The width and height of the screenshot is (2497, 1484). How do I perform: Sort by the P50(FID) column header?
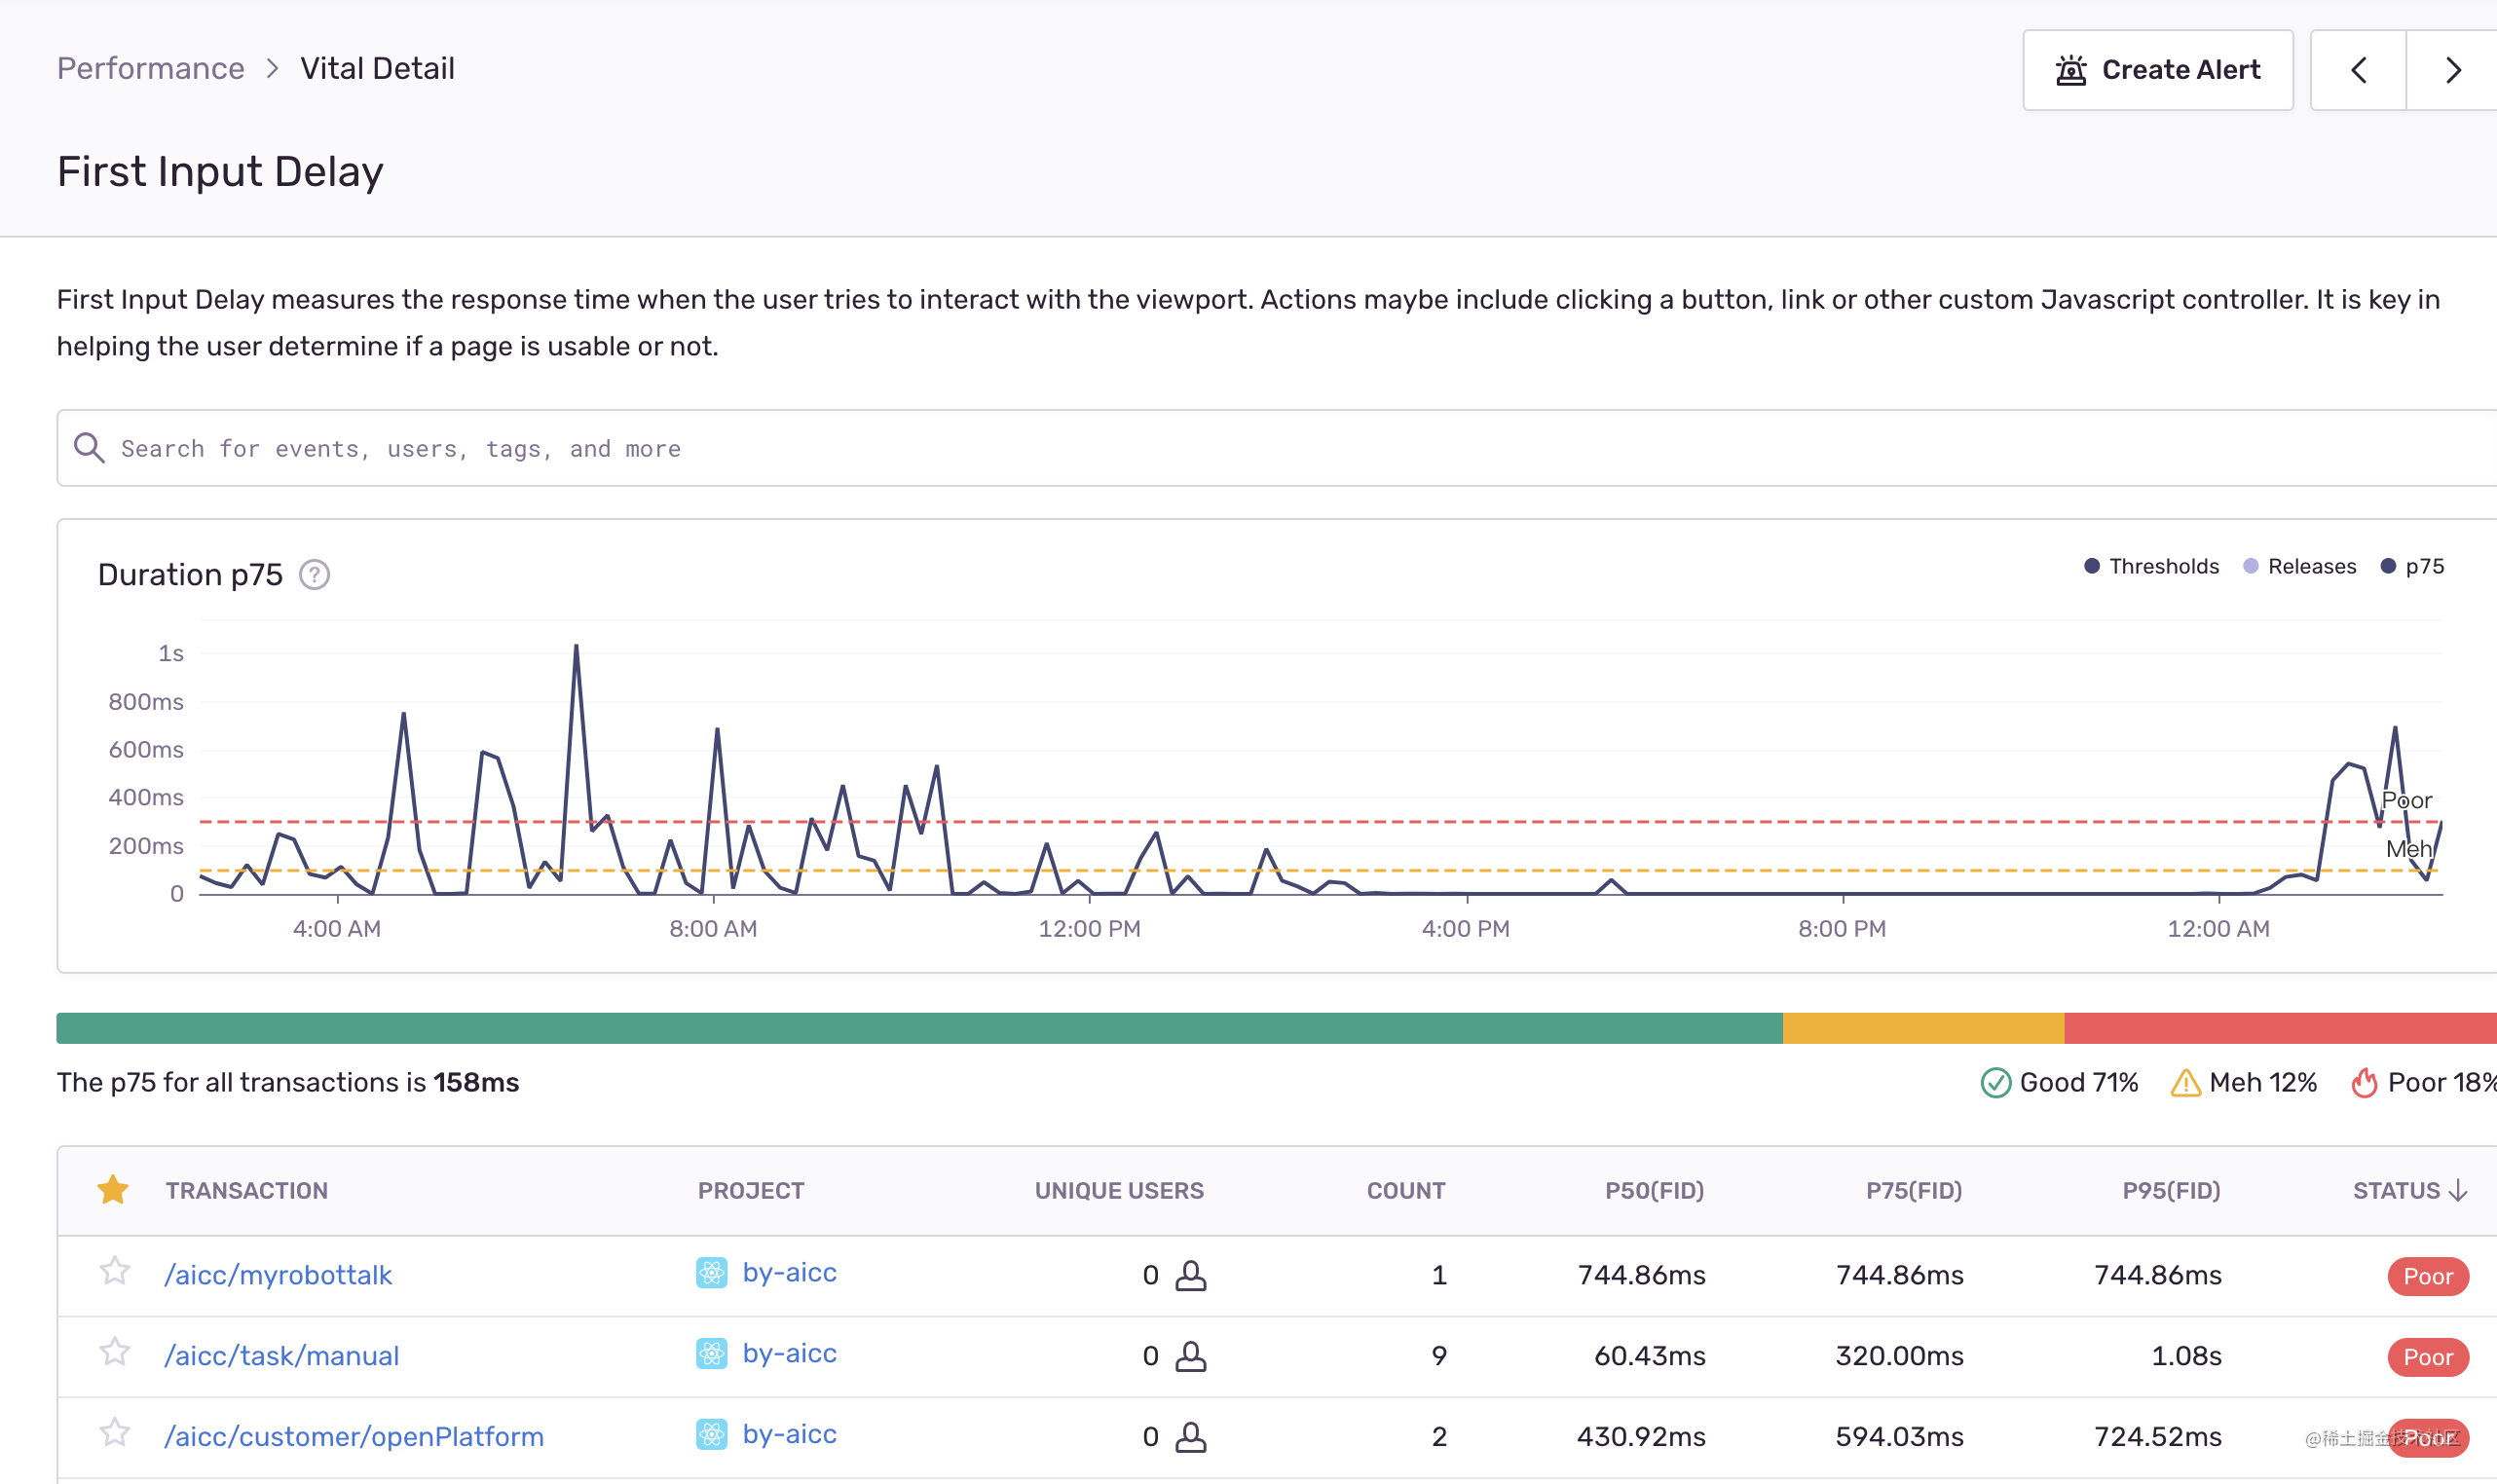[x=1654, y=1191]
